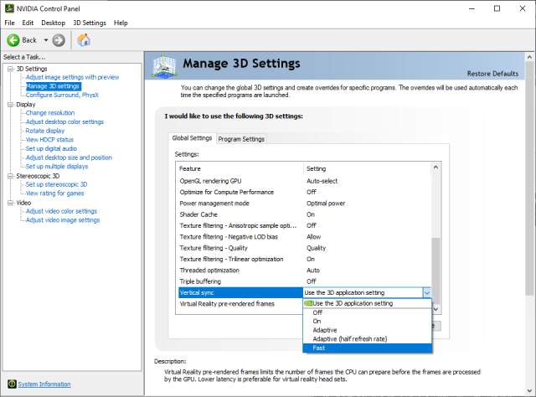Toggle the Vertical sync dropdown arrow
This screenshot has height=397, width=536.
426,292
